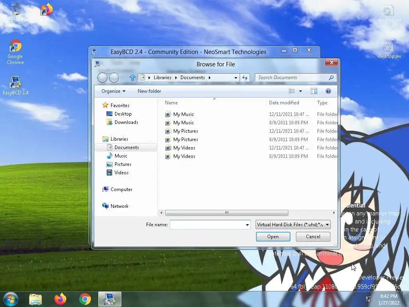This screenshot has width=409, height=307.
Task: Open the Google Chrome desktop shortcut
Action: (15, 52)
